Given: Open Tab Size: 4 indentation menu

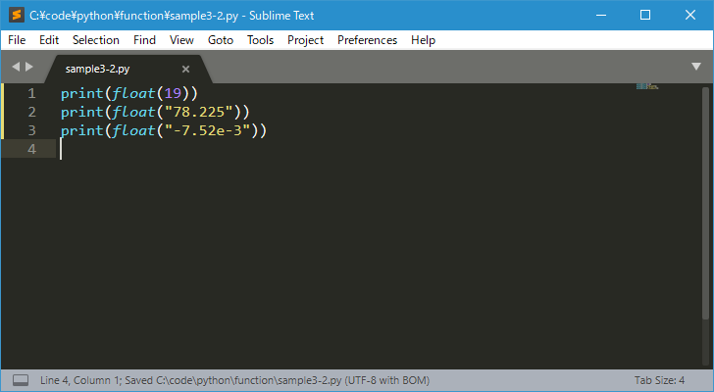Looking at the screenshot, I should tap(659, 380).
